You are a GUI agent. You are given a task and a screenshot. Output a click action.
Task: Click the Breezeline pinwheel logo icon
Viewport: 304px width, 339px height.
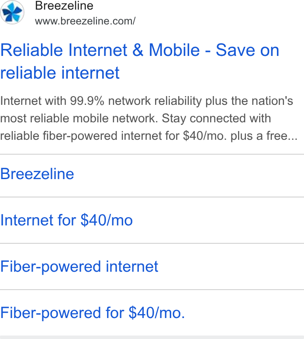click(12, 12)
